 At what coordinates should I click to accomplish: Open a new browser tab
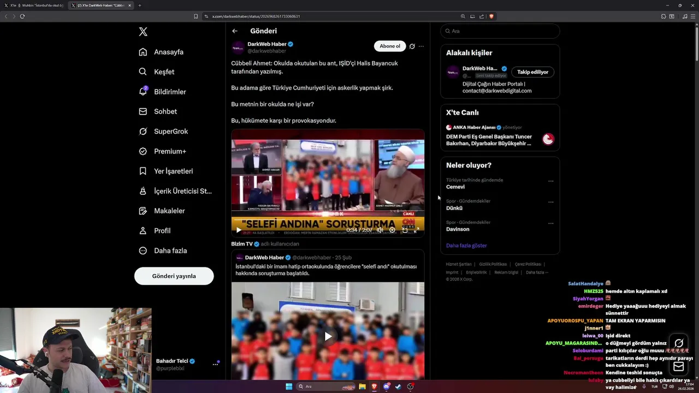tap(139, 5)
